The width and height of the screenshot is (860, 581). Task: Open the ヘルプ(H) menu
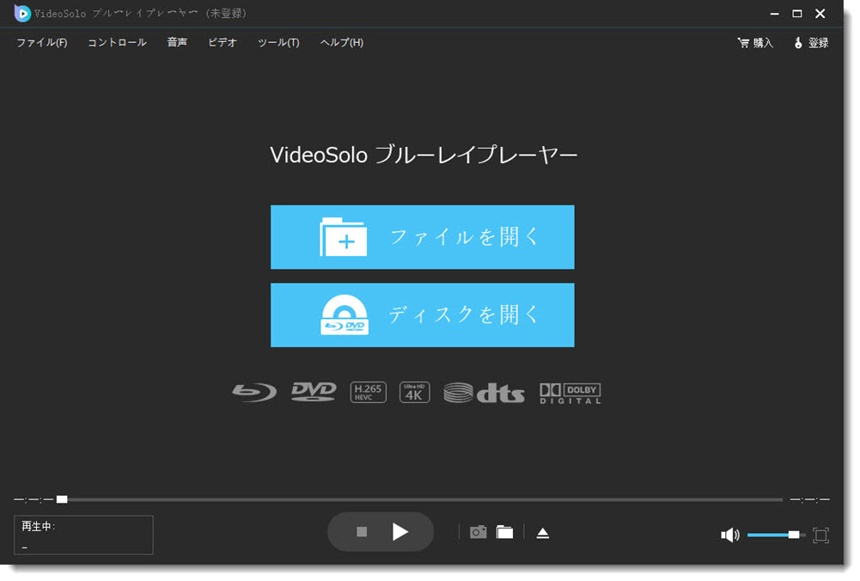341,42
